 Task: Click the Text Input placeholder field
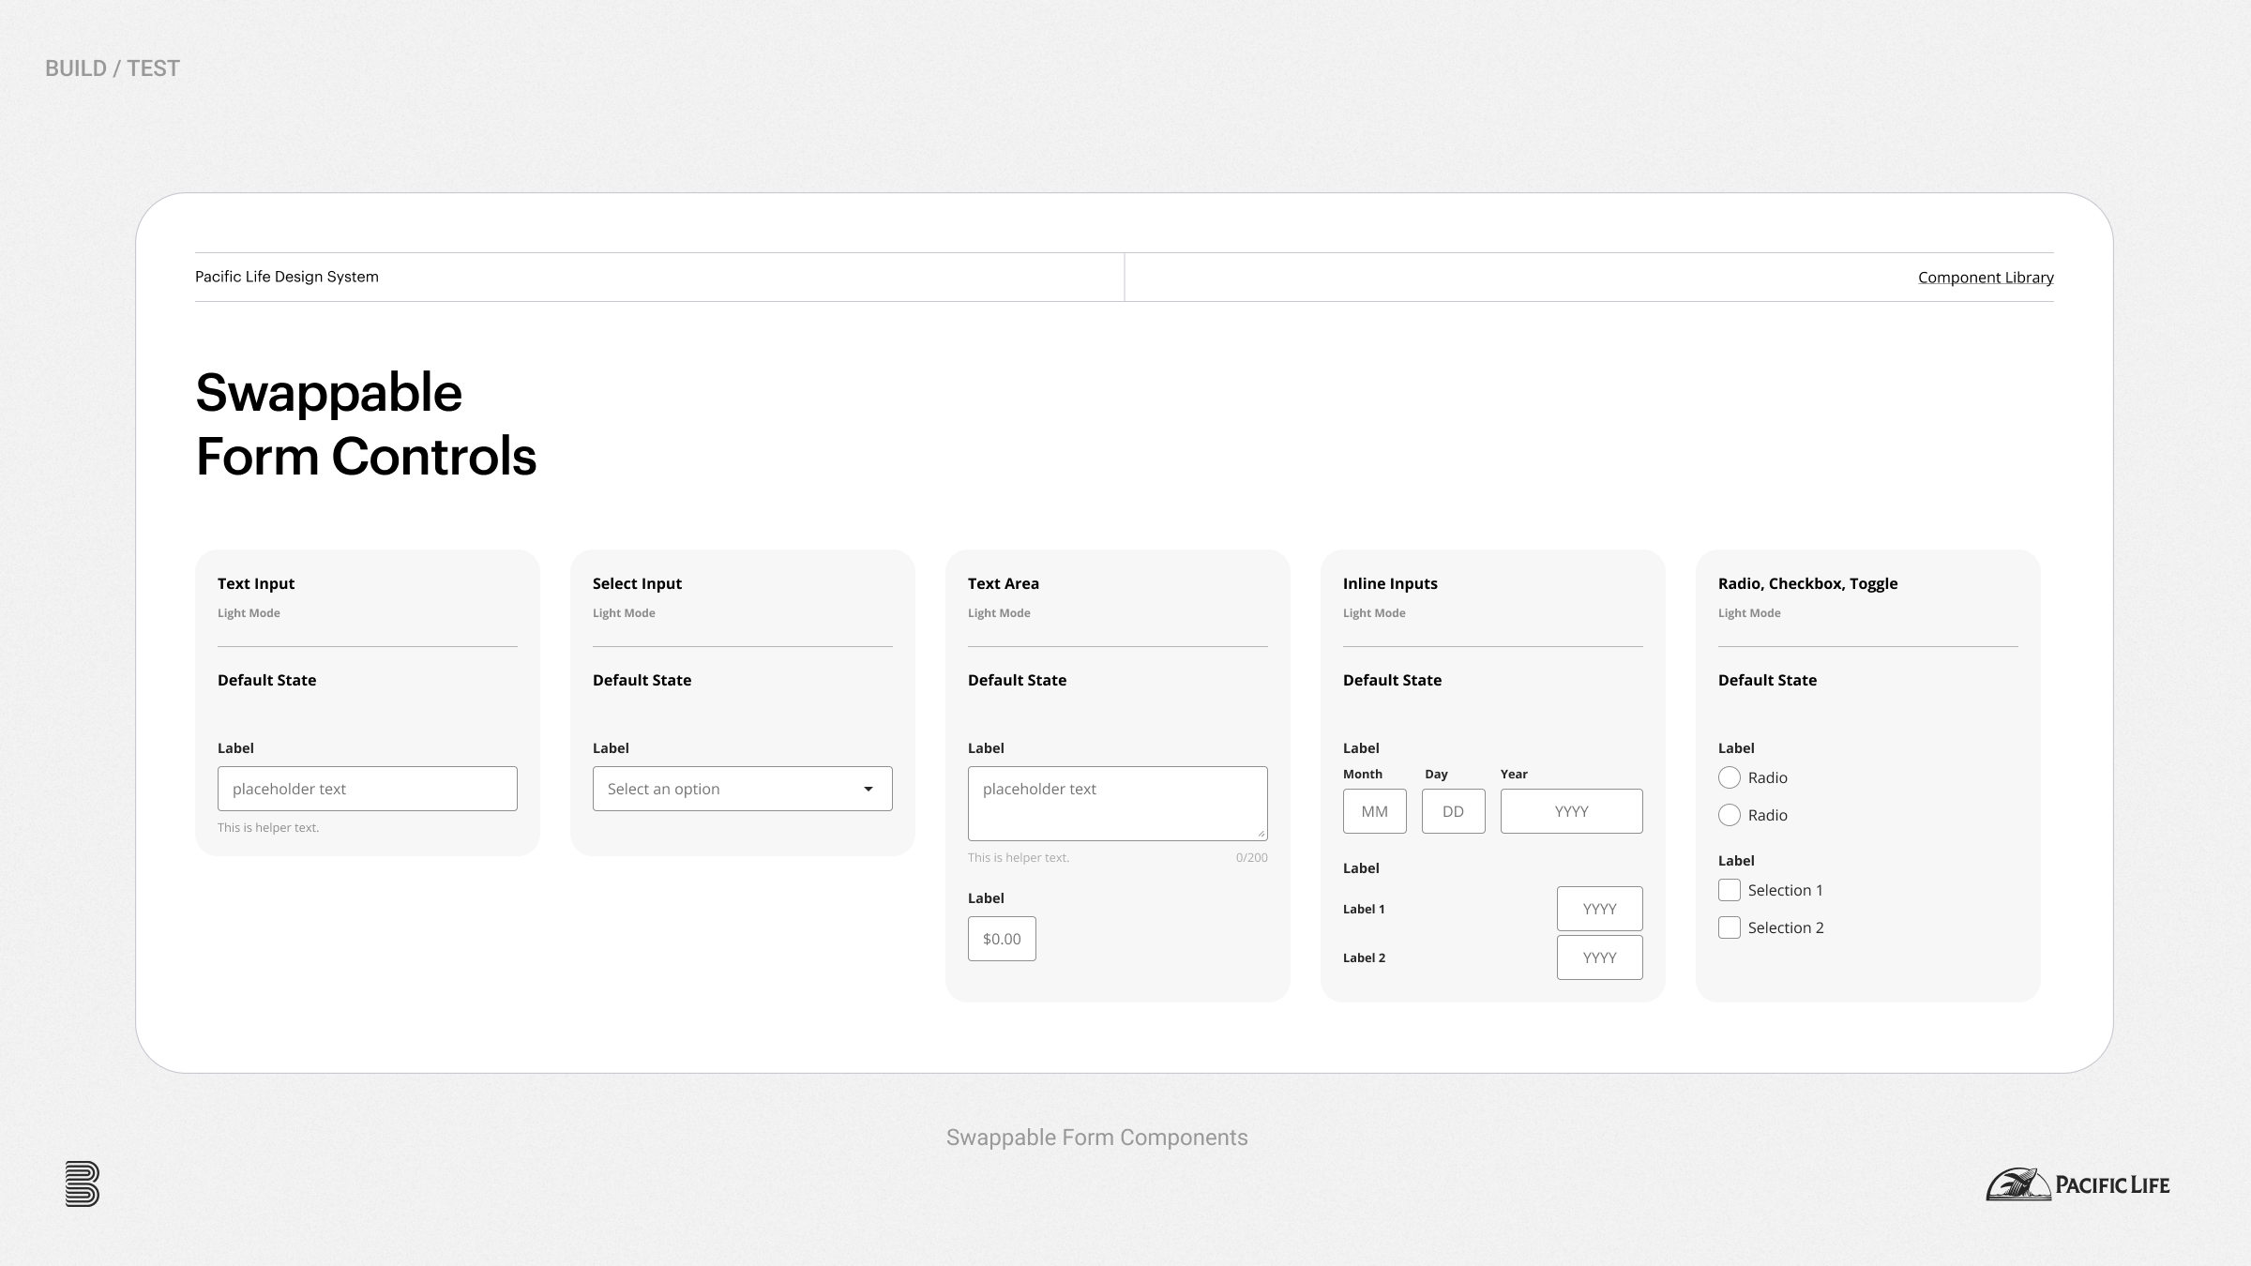[368, 789]
